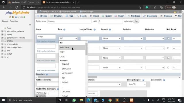184x103 pixels.
Task: Click Length/Values field for image column
Action: 90,38
